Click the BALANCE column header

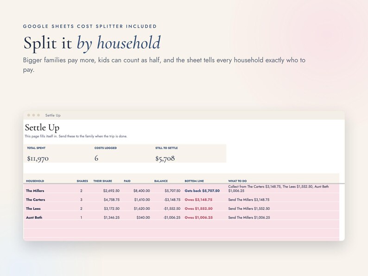[x=161, y=181]
